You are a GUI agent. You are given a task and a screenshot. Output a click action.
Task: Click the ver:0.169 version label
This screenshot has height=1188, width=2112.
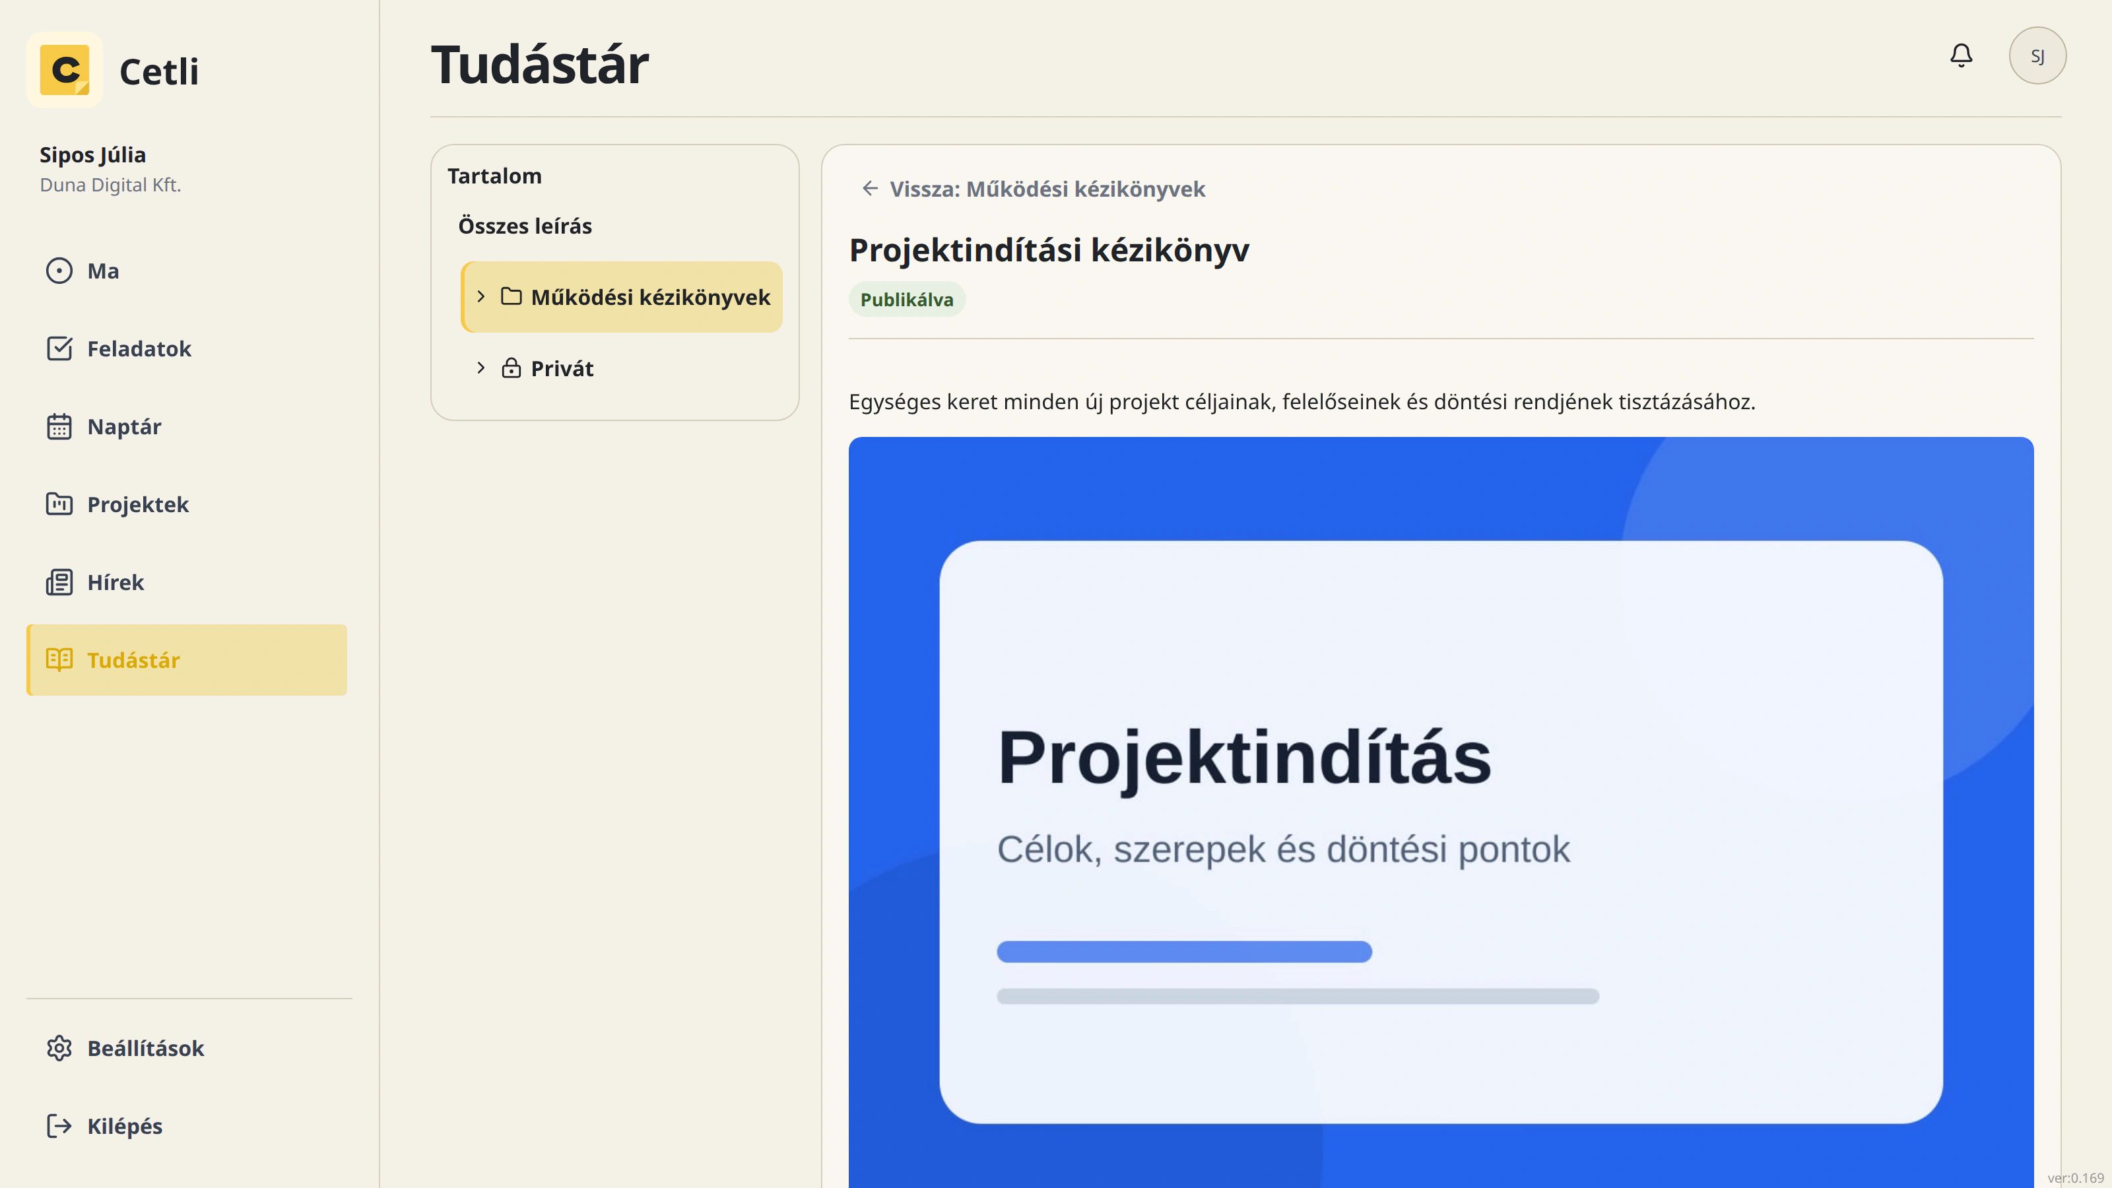2075,1177
